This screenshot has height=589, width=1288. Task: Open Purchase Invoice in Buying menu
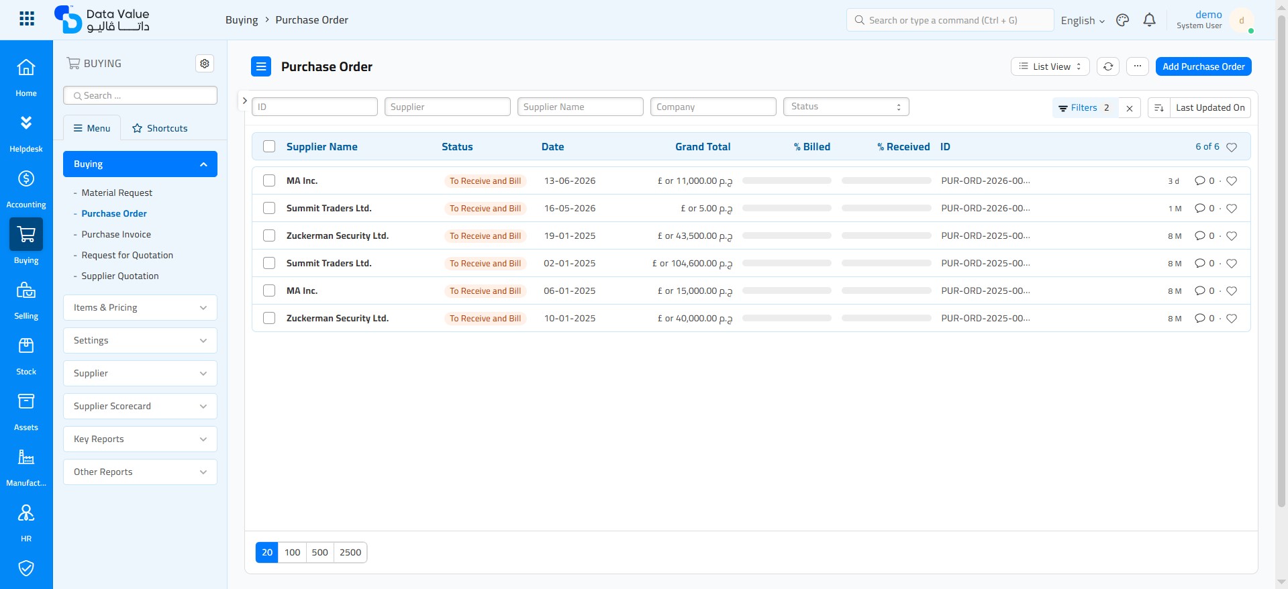click(x=116, y=234)
